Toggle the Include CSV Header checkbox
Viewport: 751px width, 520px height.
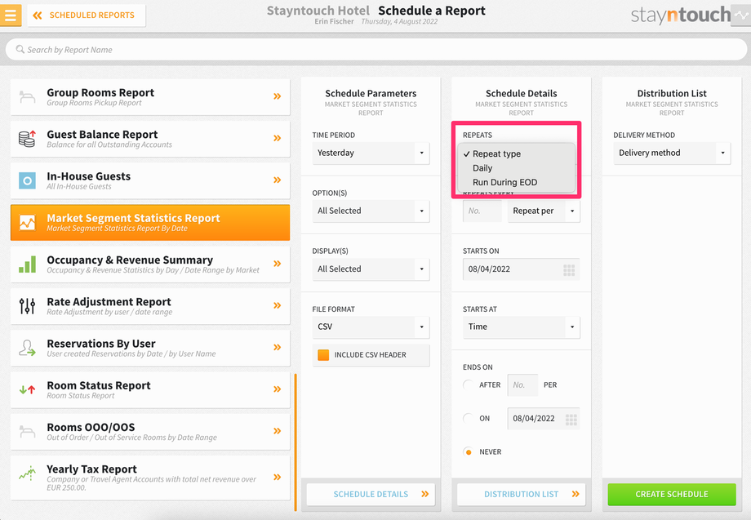tap(323, 355)
